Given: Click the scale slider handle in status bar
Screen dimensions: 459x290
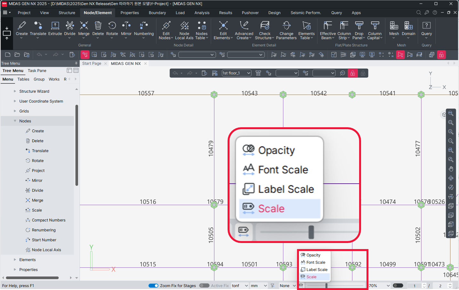Looking at the screenshot, I should 326,286.
